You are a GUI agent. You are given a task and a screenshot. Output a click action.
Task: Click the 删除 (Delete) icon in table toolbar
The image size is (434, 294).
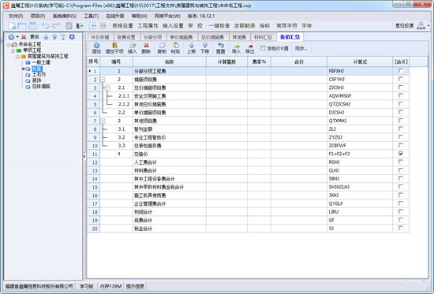pyautogui.click(x=146, y=46)
